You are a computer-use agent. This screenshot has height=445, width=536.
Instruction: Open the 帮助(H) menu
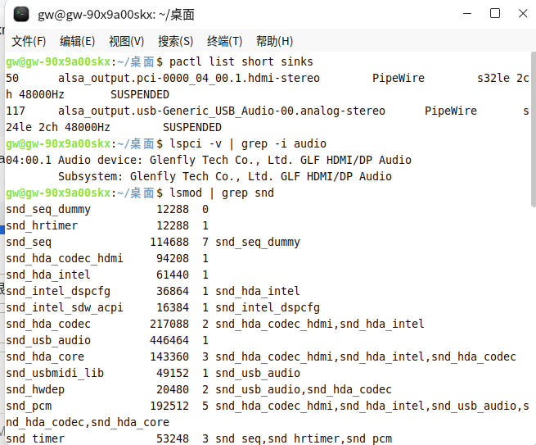pyautogui.click(x=274, y=42)
